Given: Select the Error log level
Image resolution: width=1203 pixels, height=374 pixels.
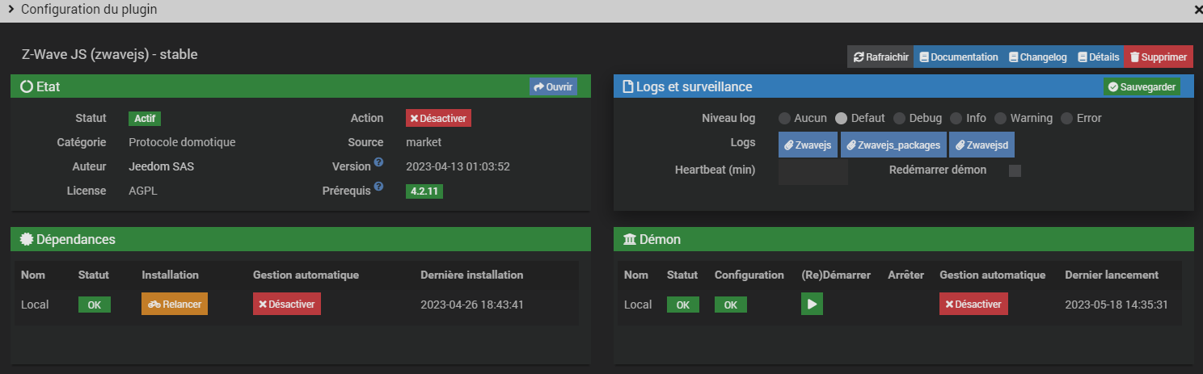Looking at the screenshot, I should click(1066, 118).
